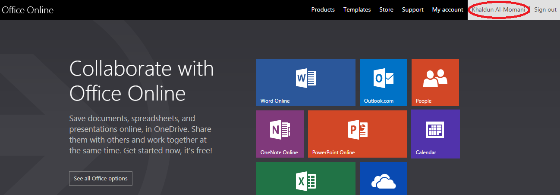This screenshot has height=195, width=560.
Task: Open the Support menu item
Action: click(412, 9)
